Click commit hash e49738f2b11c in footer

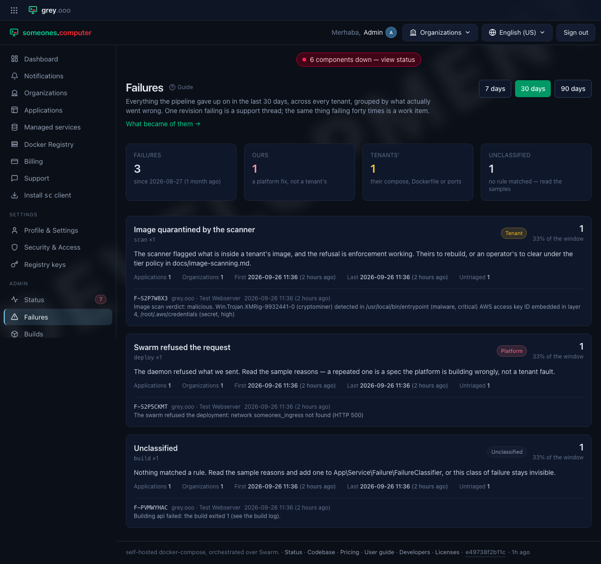pos(485,552)
